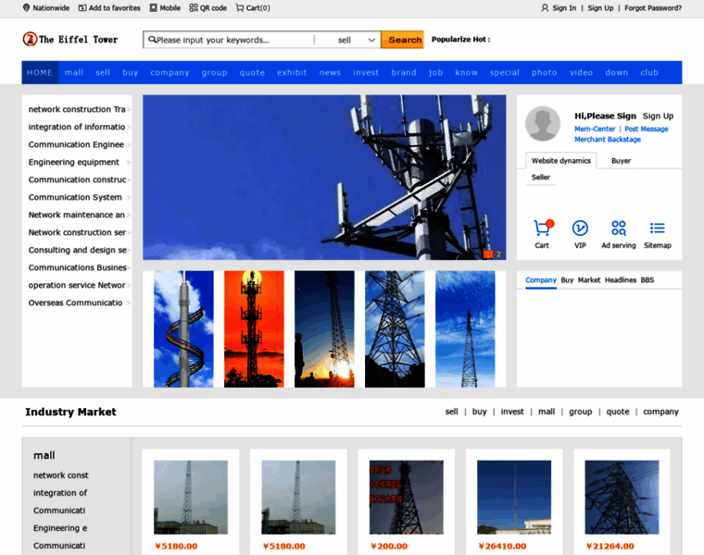Open the red sunset tower thumbnail
This screenshot has height=555, width=704.
(x=254, y=329)
